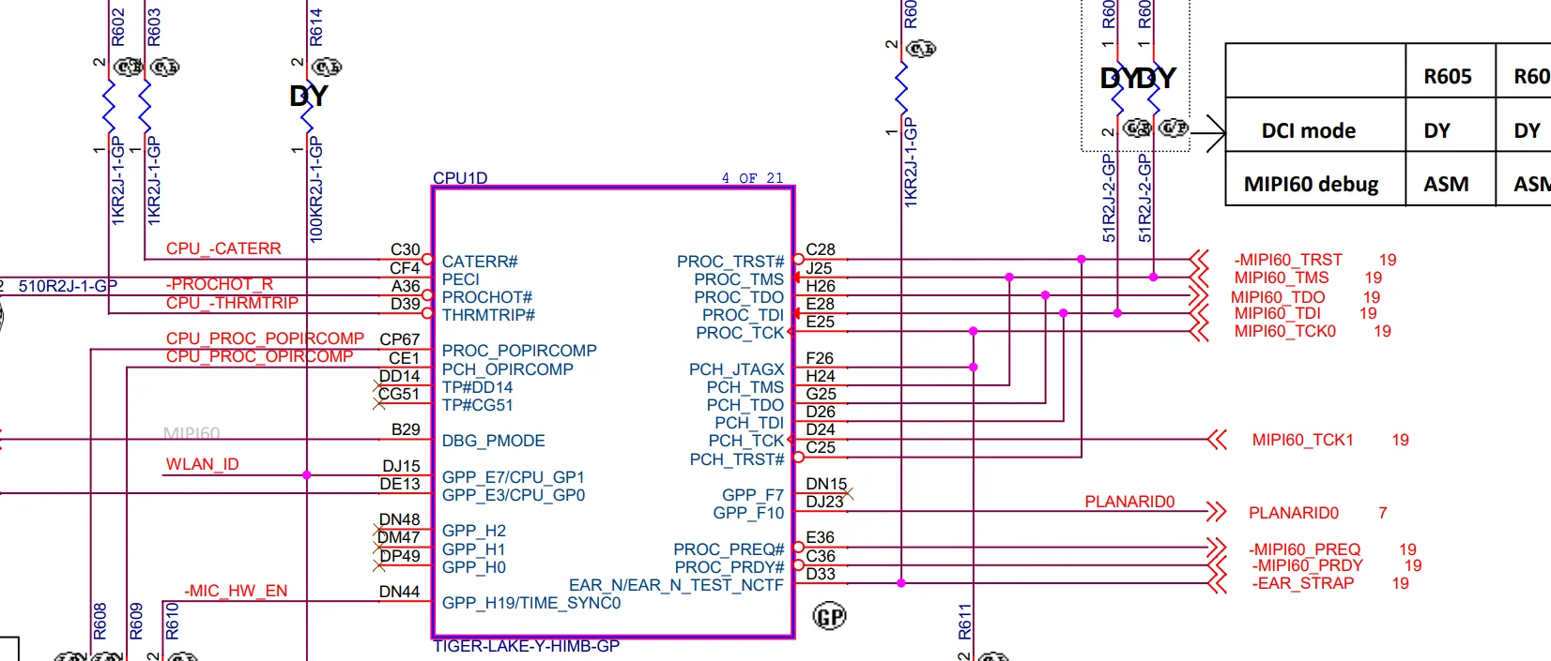The height and width of the screenshot is (661, 1551).
Task: Select the CPU_-CATERR net label
Action: [223, 248]
